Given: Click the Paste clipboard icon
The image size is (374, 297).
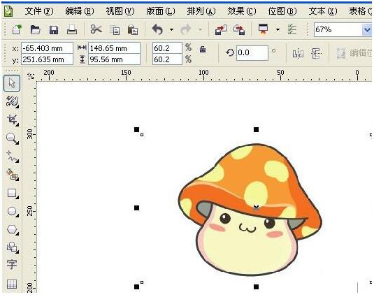Looking at the screenshot, I should [133, 30].
